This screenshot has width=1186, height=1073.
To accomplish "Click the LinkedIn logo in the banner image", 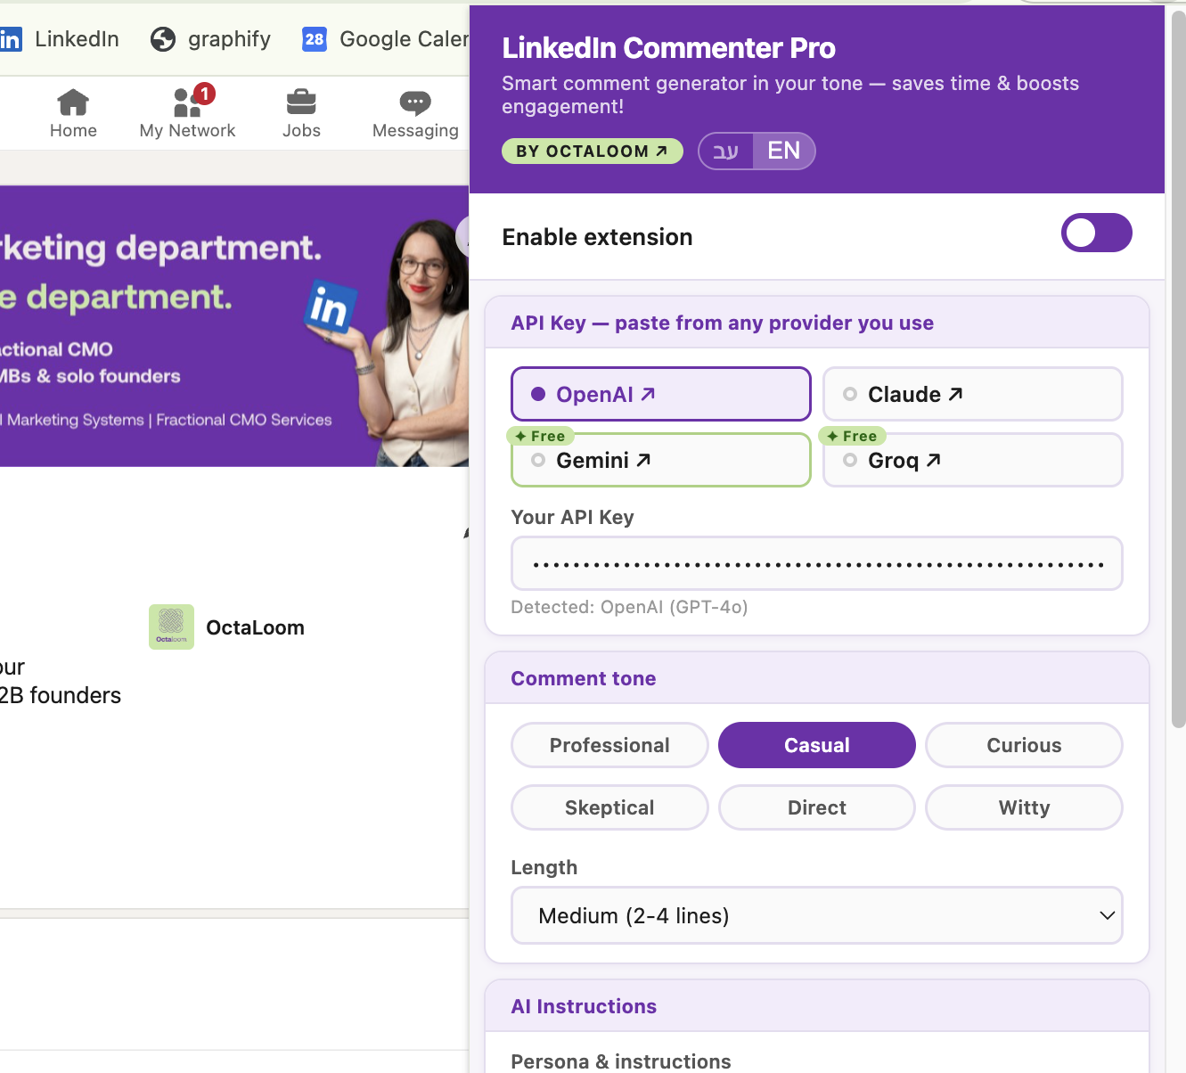I will pyautogui.click(x=330, y=307).
